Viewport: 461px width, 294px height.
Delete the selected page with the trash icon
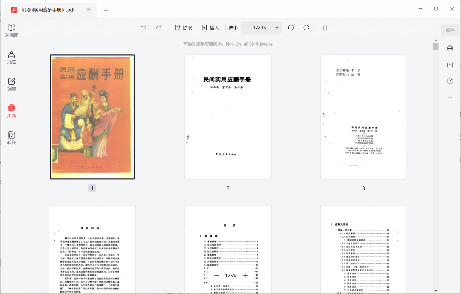pos(325,28)
